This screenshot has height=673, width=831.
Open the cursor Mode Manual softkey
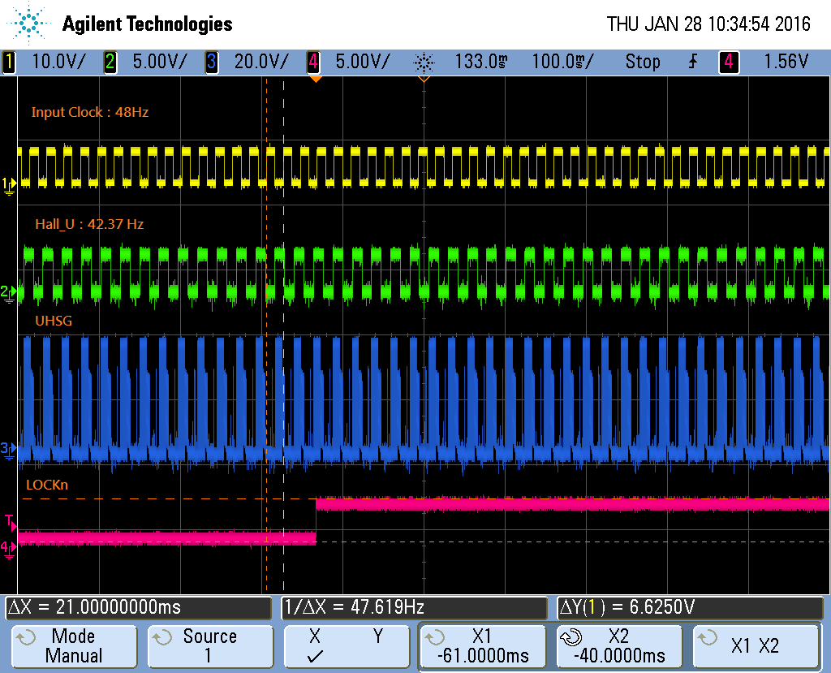coord(74,646)
